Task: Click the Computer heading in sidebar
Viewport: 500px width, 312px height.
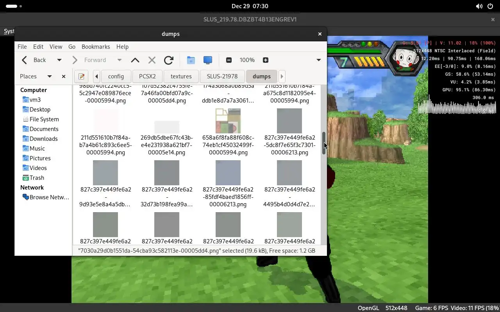Action: coord(34,90)
